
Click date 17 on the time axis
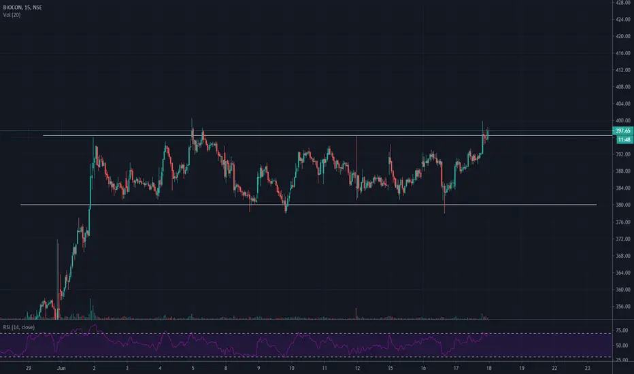[x=456, y=369]
